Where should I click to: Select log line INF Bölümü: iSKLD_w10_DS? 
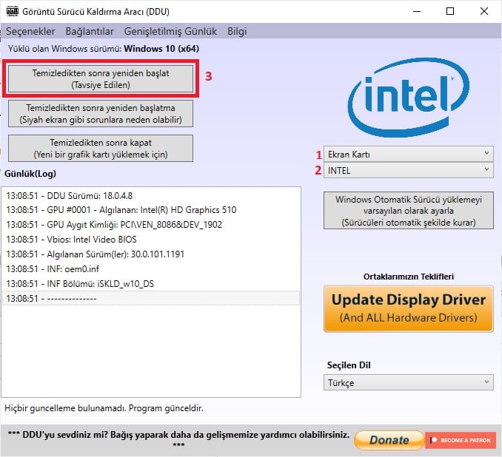151,284
